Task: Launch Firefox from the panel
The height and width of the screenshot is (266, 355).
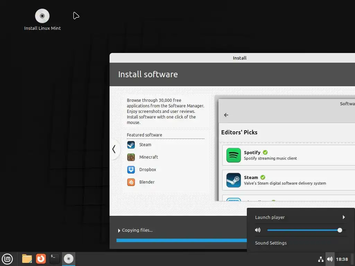Action: pyautogui.click(x=41, y=259)
